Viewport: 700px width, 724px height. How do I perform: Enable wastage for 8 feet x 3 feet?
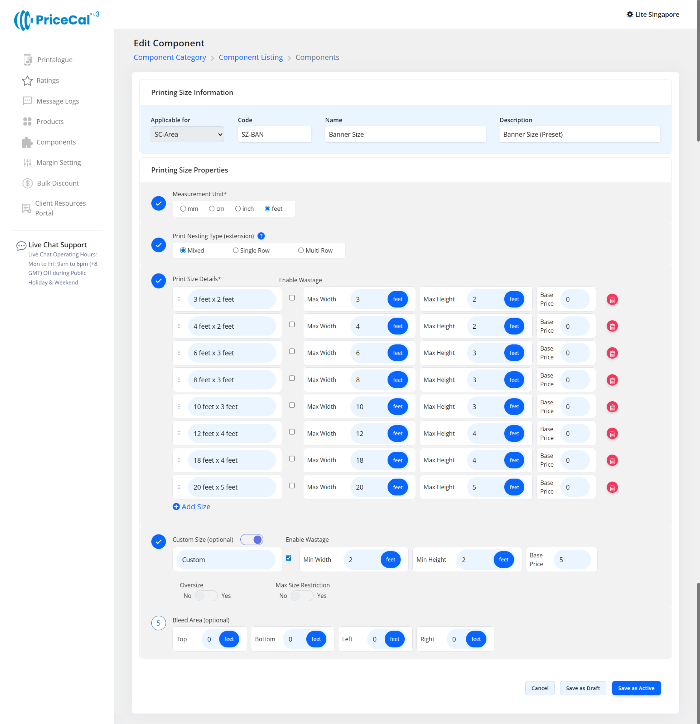(292, 378)
